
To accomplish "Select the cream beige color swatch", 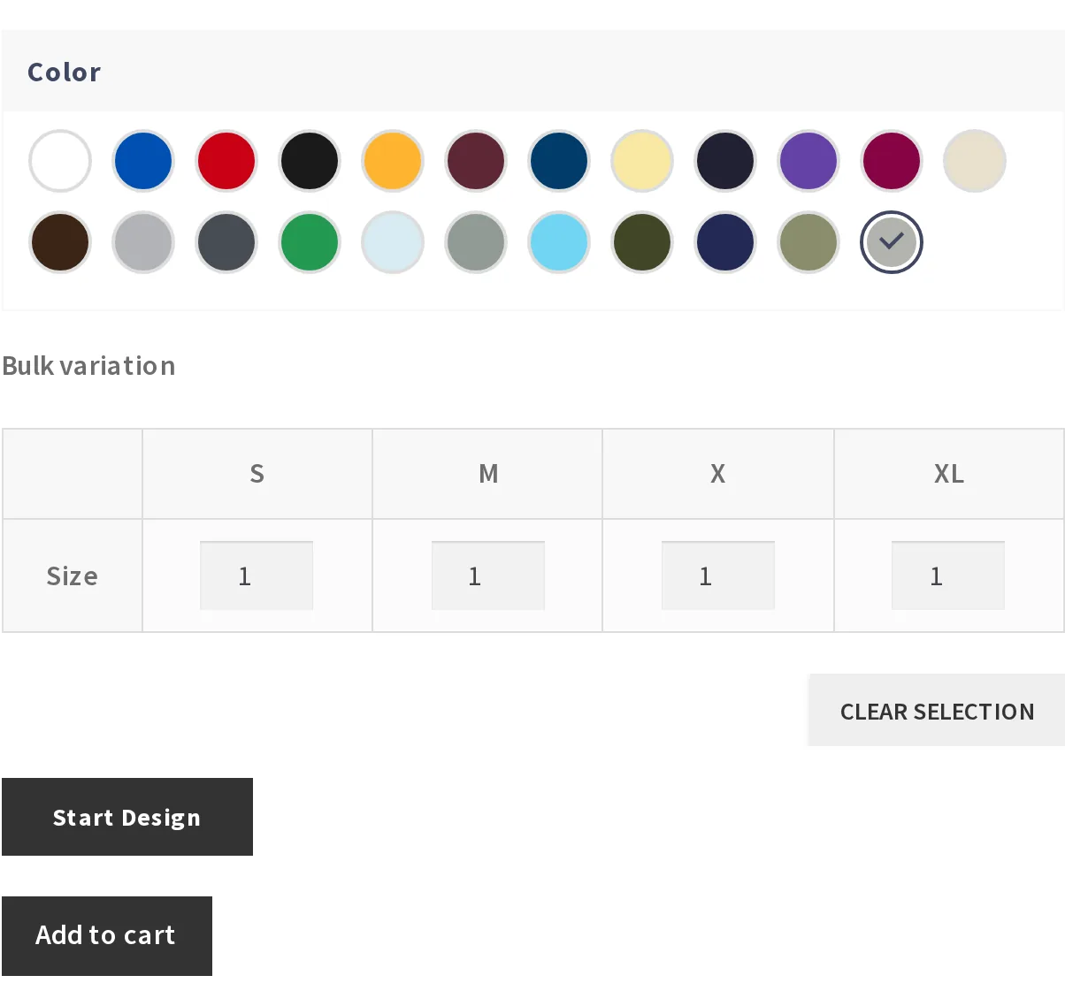I will tap(975, 161).
